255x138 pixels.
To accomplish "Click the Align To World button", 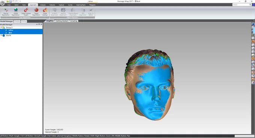I will pyautogui.click(x=91, y=12).
